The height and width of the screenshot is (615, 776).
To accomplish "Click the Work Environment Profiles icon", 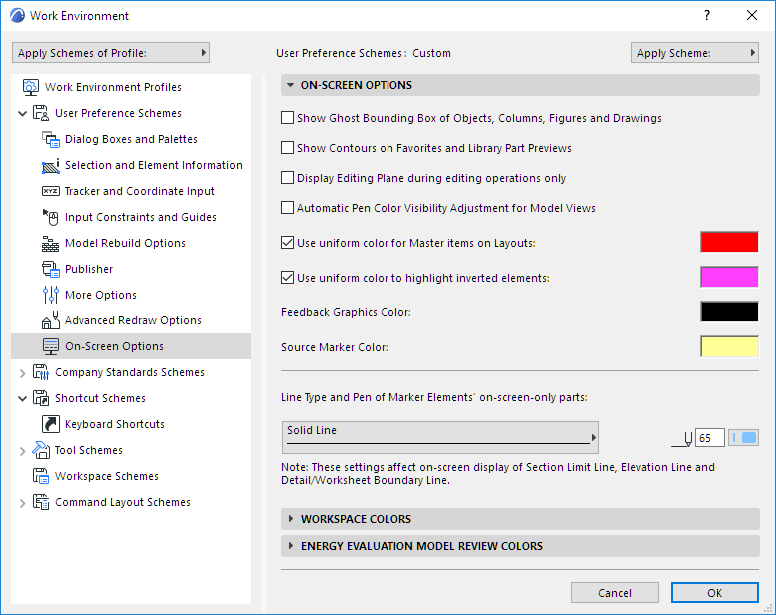I will [31, 87].
